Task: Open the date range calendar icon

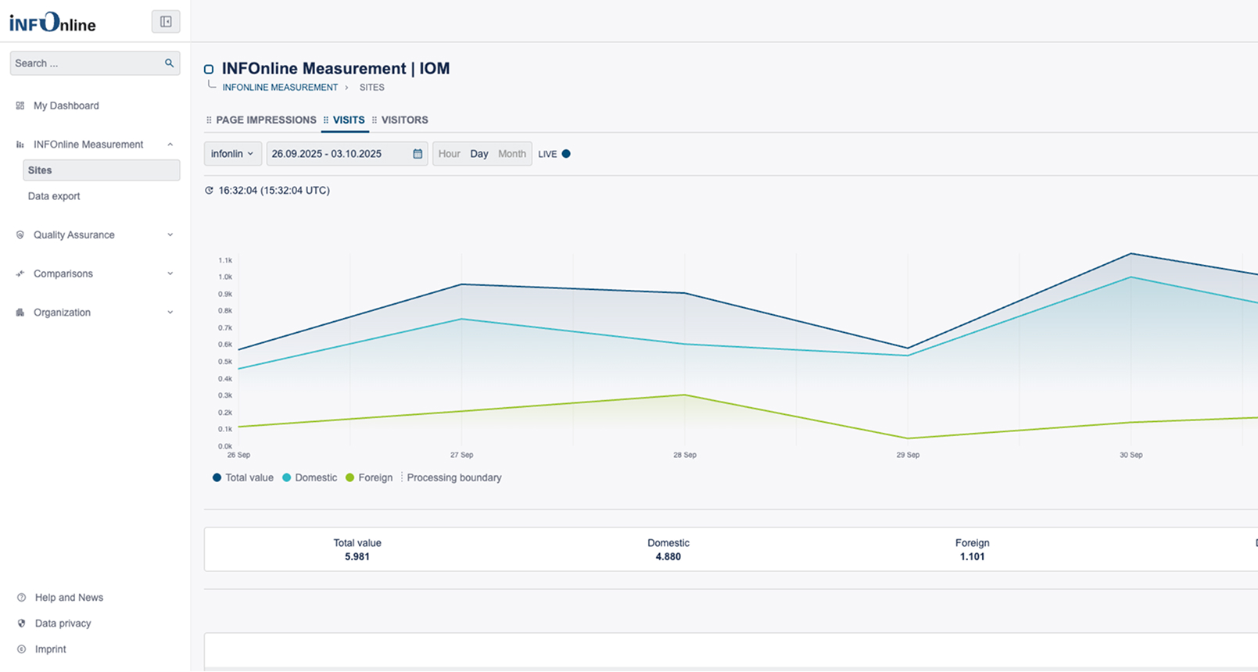Action: click(x=418, y=154)
